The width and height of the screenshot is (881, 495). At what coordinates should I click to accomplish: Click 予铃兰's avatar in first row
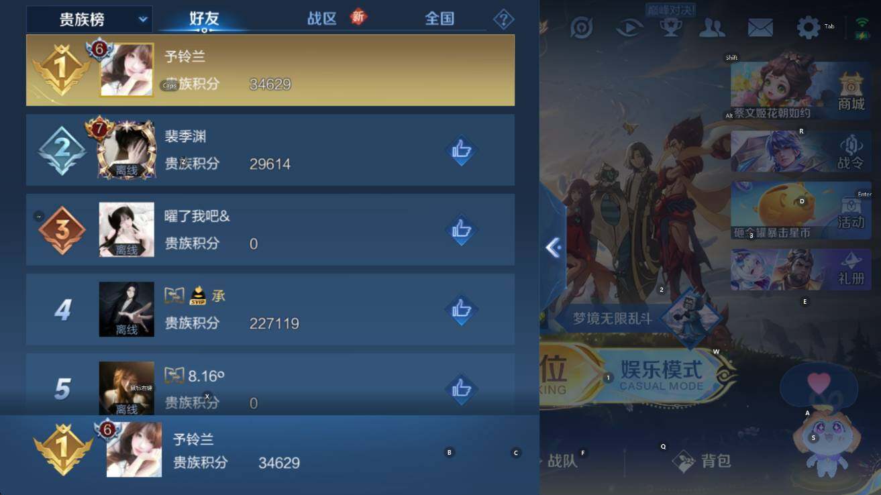point(127,70)
